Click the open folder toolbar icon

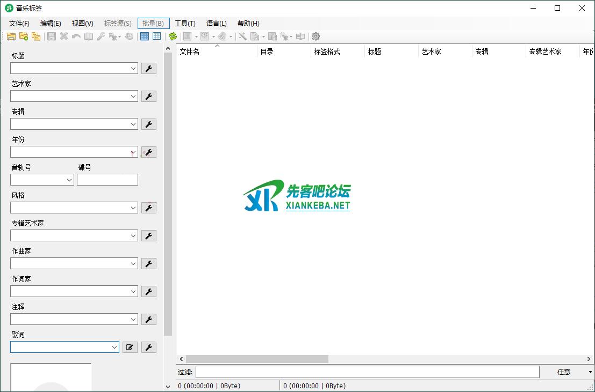(11, 36)
